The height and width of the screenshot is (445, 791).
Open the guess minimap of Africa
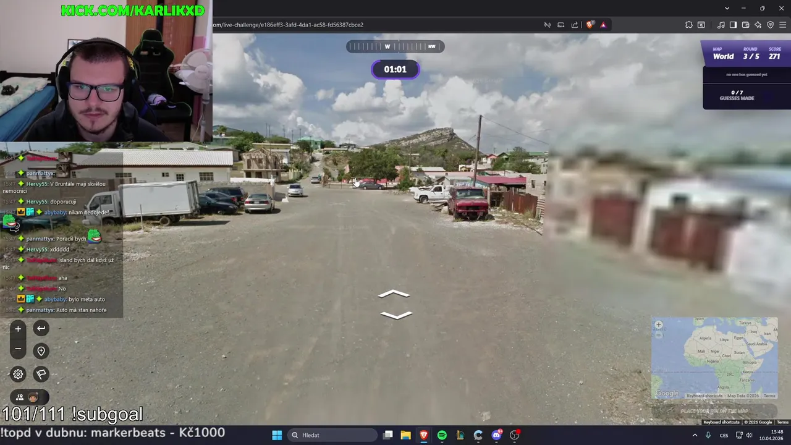(x=714, y=358)
